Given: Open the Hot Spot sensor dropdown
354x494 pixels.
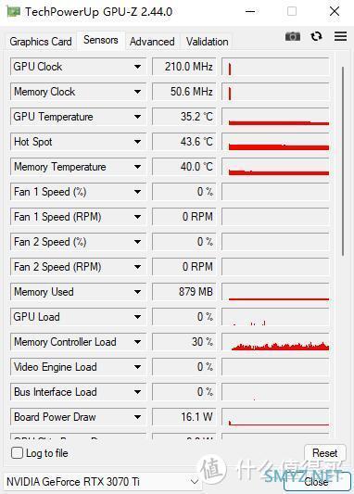Looking at the screenshot, I should click(x=137, y=142).
